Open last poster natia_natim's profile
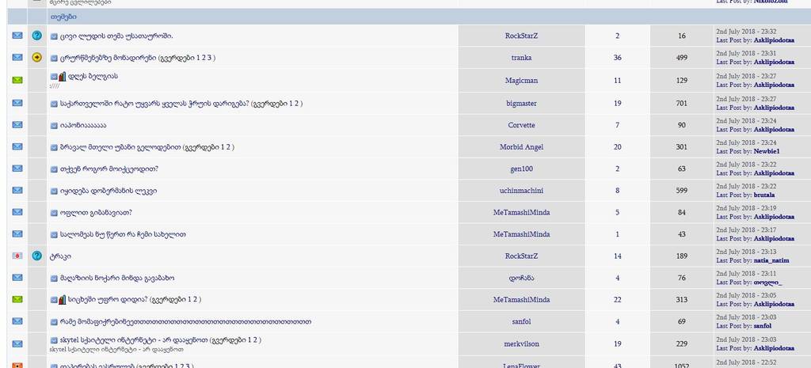811x368 pixels. (771, 261)
